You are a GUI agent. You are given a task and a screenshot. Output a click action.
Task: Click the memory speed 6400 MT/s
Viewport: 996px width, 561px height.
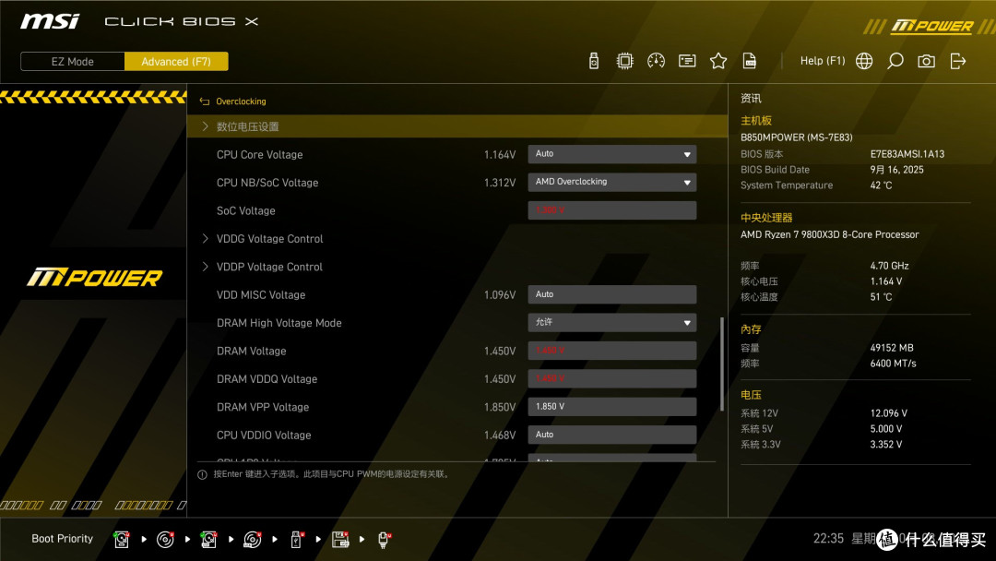click(893, 364)
